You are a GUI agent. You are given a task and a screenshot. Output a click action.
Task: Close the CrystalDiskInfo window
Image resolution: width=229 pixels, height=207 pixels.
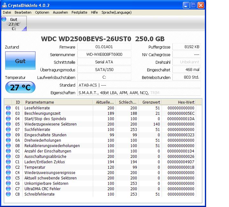tap(201, 5)
